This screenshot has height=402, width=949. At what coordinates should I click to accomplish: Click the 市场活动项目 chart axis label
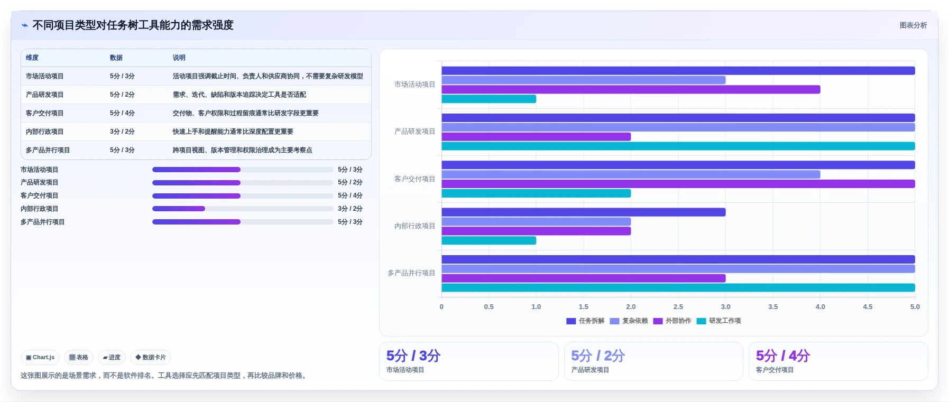tap(415, 85)
